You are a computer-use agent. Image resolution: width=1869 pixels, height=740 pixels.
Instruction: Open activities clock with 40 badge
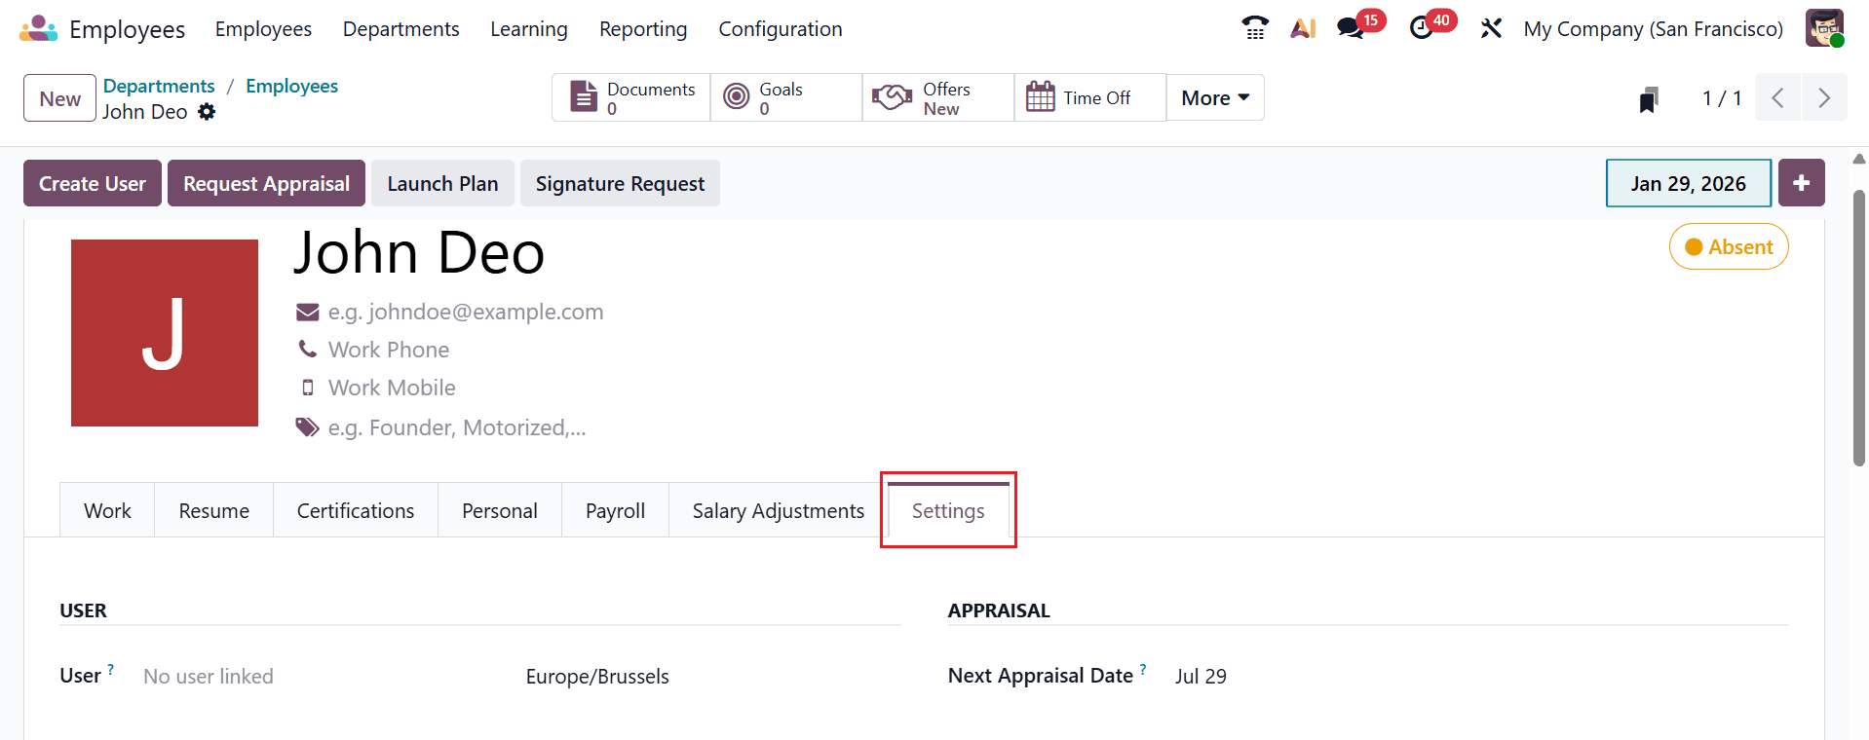[x=1432, y=25]
